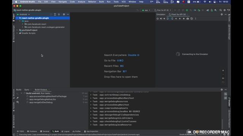Screen dimensions: 243x136
Task: Open Emulator panel settings gear
Action: (x=222, y=14)
